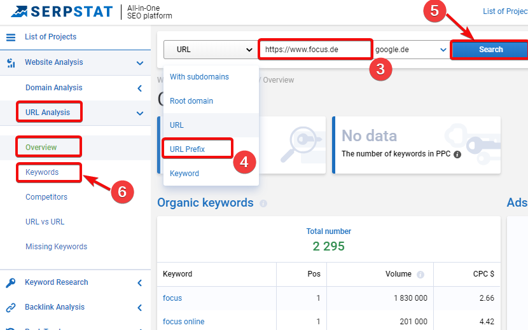Go to Keywords under URL Analysis

coord(42,172)
